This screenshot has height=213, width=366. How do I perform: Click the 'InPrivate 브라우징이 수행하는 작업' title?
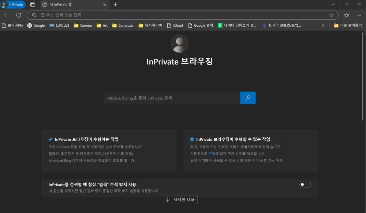(x=87, y=139)
